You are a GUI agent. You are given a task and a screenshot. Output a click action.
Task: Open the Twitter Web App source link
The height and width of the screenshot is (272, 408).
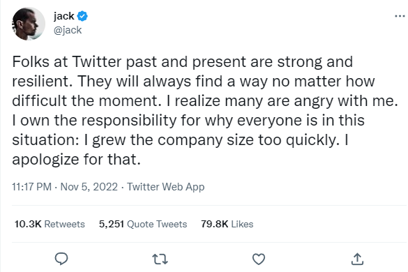tap(166, 187)
